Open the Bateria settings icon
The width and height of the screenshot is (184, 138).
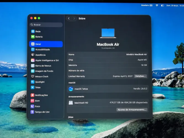pos(33,37)
